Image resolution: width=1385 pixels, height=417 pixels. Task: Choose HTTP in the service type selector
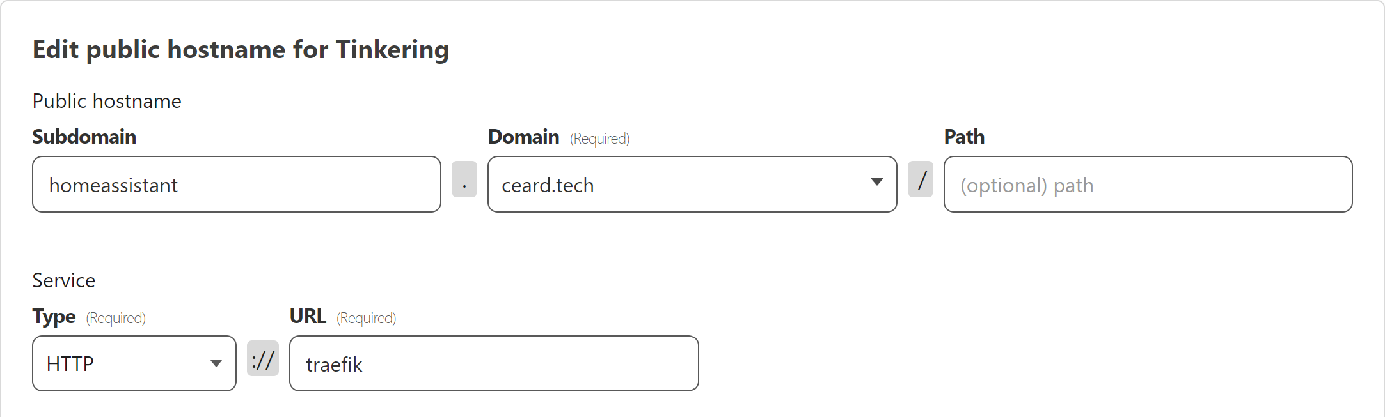70,363
